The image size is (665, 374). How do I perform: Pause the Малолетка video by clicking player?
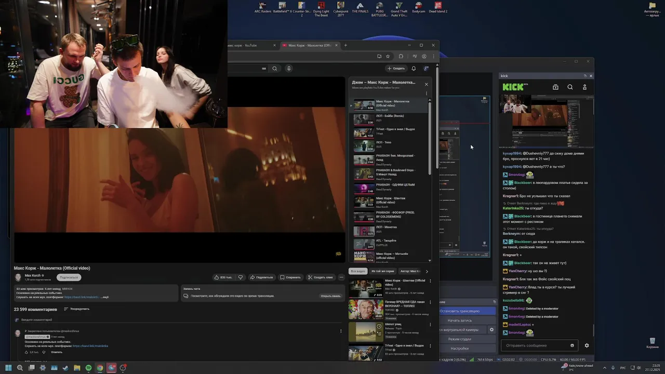coord(178,179)
